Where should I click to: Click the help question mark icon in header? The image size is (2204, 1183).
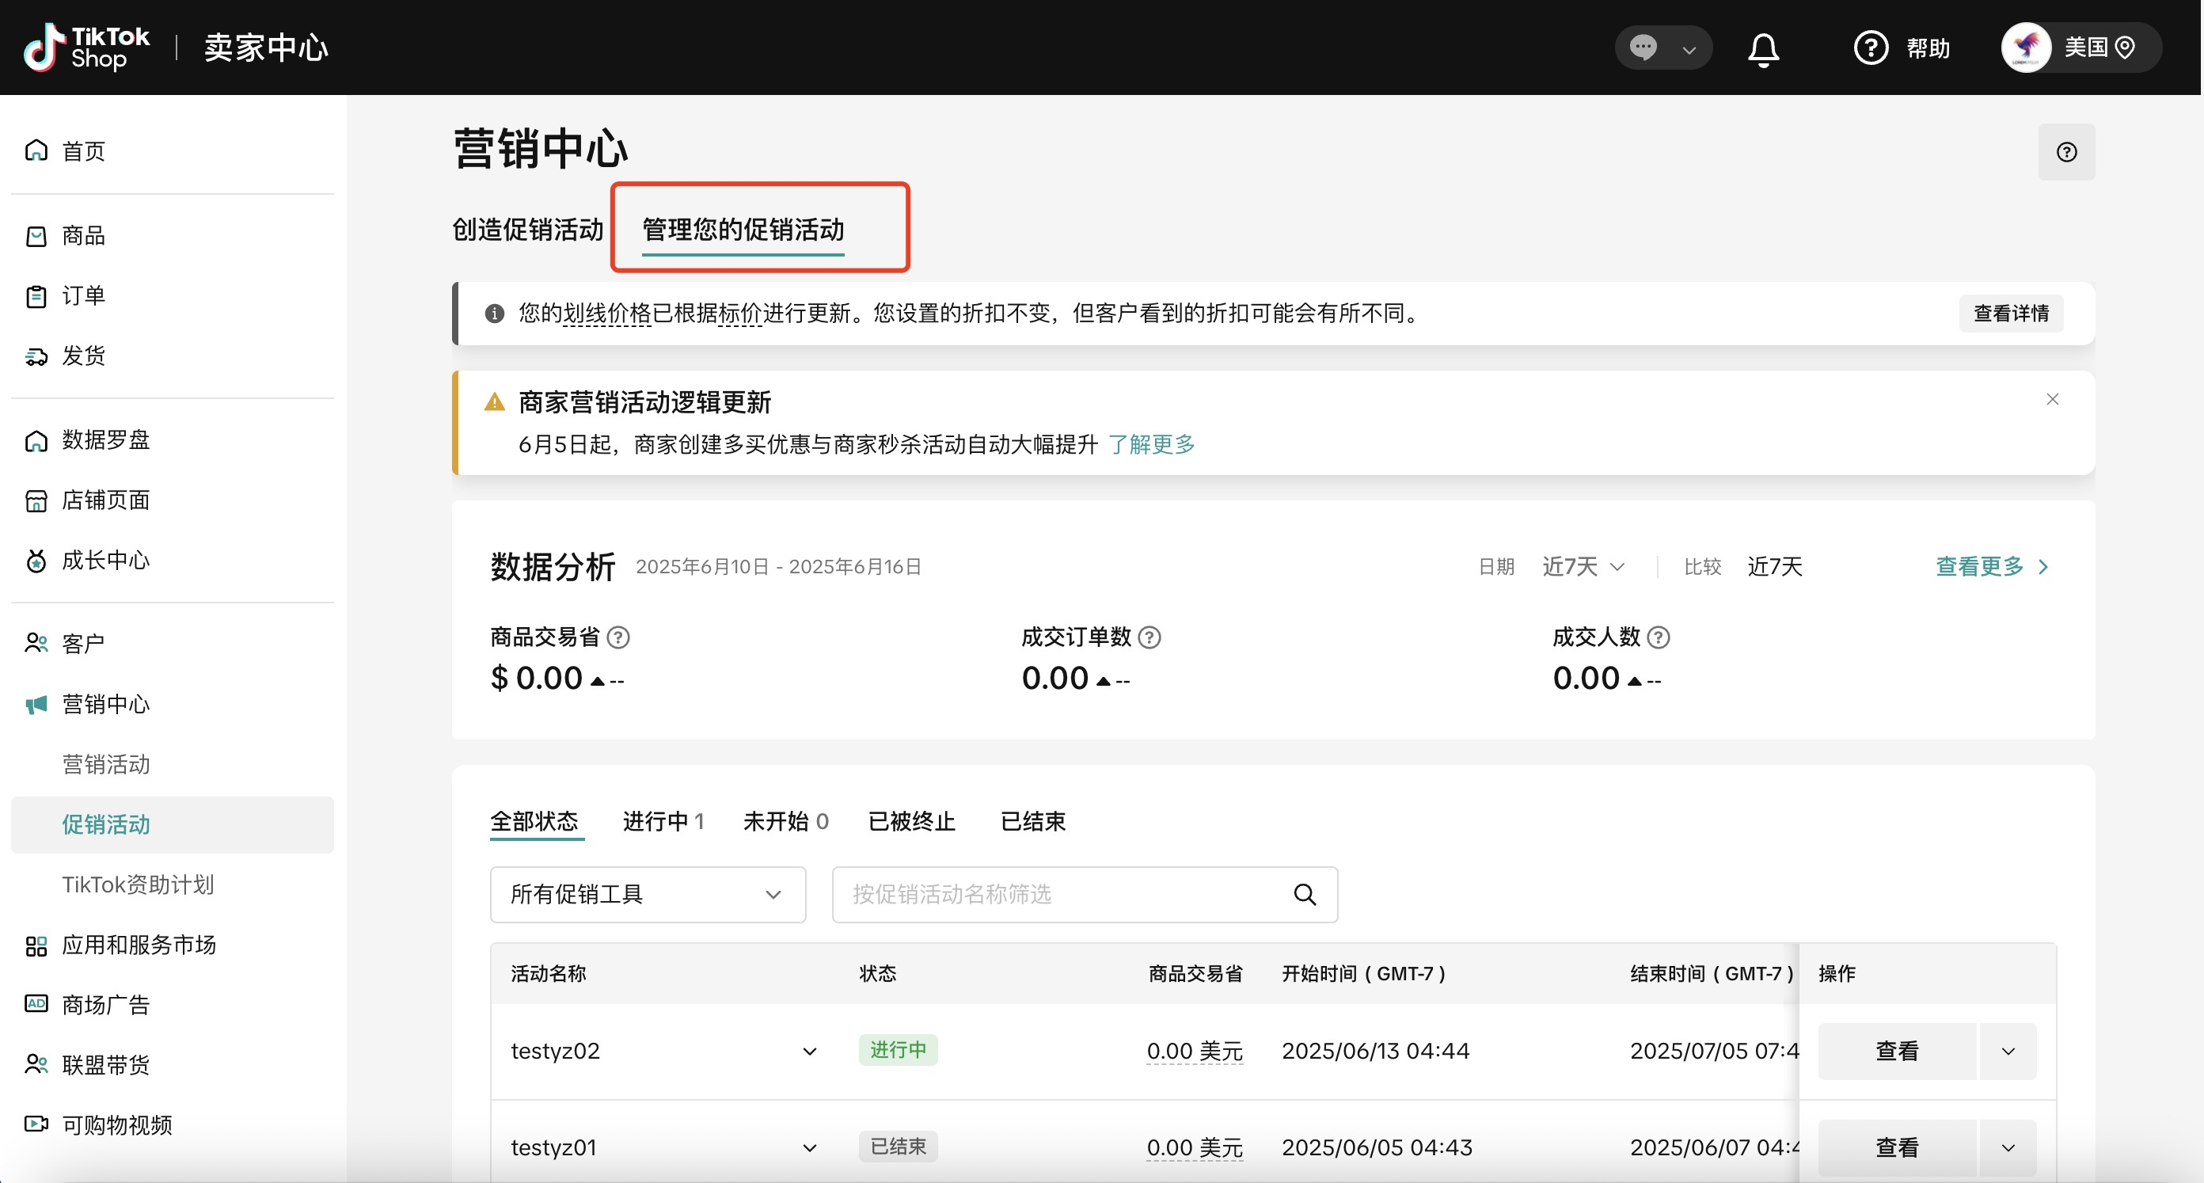[x=1871, y=48]
